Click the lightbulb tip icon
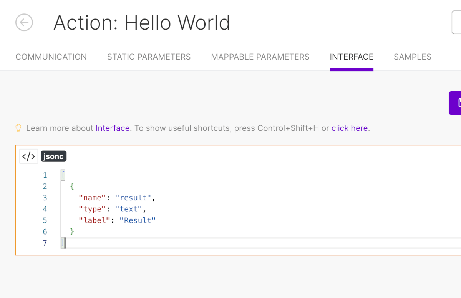The height and width of the screenshot is (298, 461). click(18, 128)
